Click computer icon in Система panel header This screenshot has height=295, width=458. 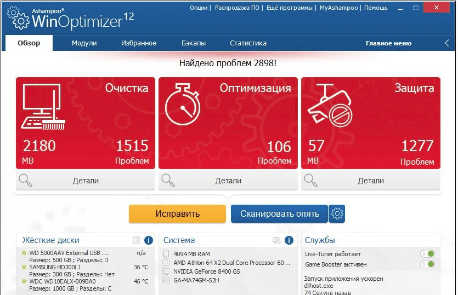[x=276, y=240]
